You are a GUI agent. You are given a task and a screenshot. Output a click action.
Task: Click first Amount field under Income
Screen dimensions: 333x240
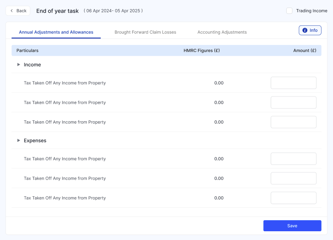[293, 83]
